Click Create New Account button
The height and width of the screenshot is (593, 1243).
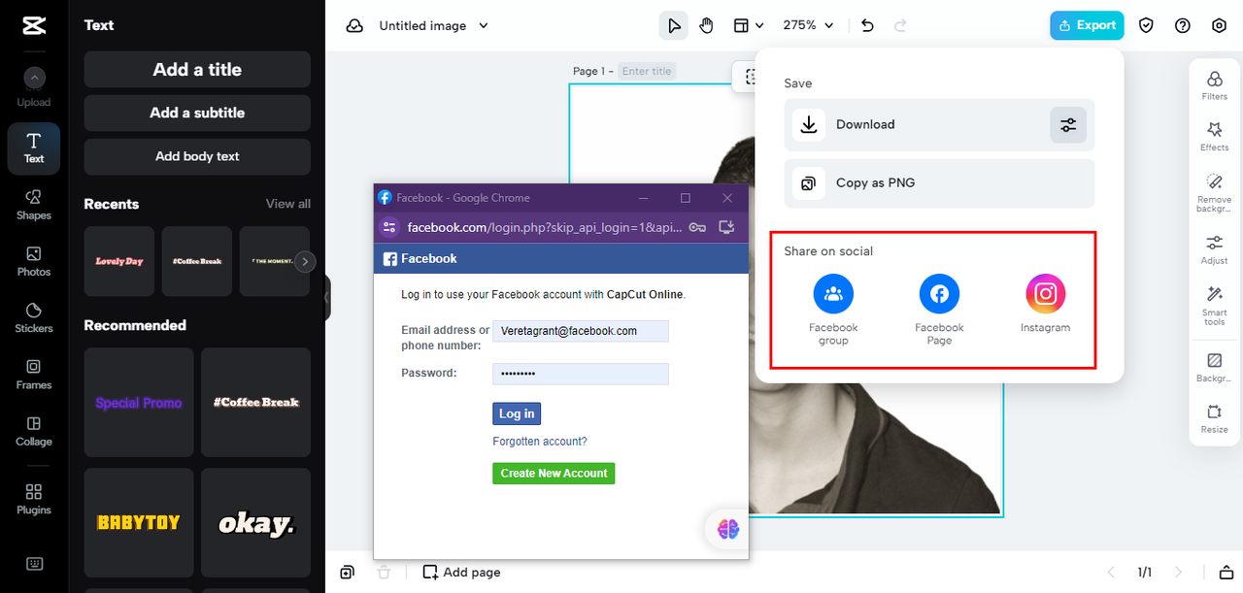click(x=554, y=474)
